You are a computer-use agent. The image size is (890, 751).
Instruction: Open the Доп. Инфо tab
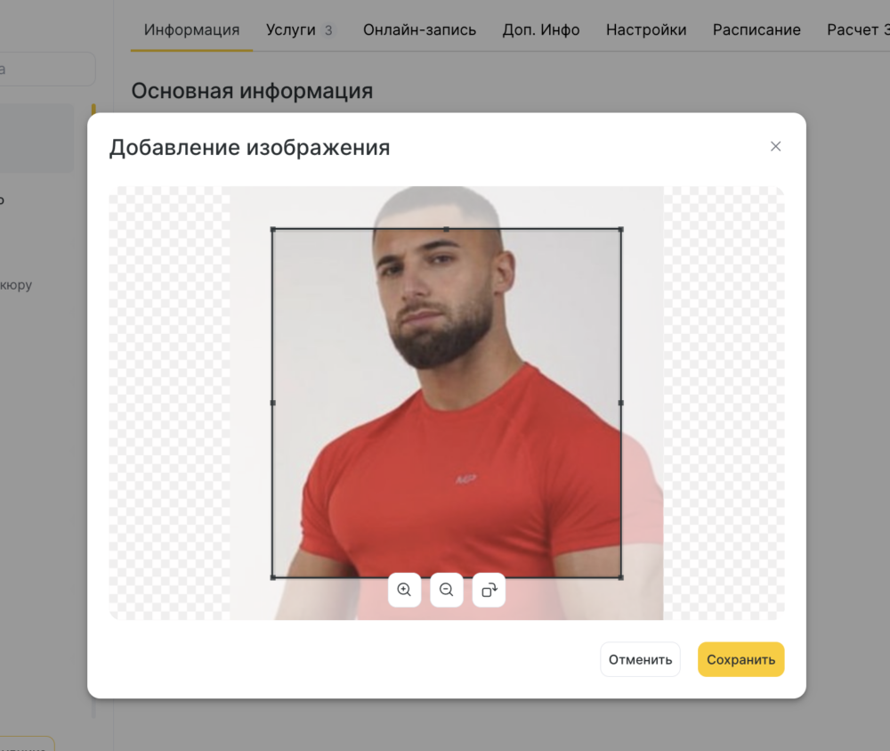pyautogui.click(x=541, y=29)
